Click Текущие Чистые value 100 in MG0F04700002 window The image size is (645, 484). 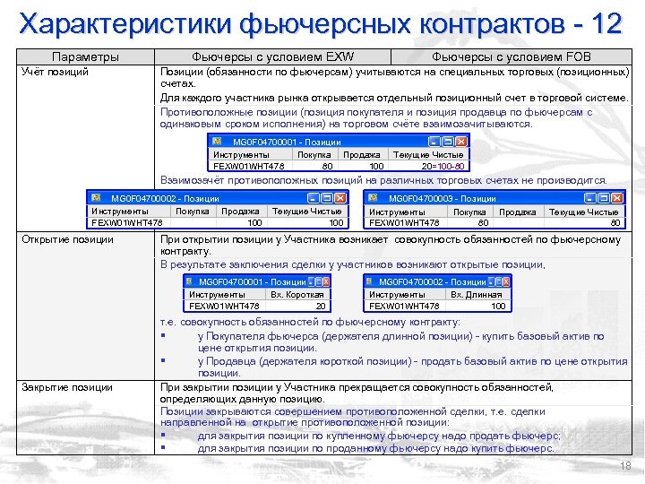[x=336, y=222]
